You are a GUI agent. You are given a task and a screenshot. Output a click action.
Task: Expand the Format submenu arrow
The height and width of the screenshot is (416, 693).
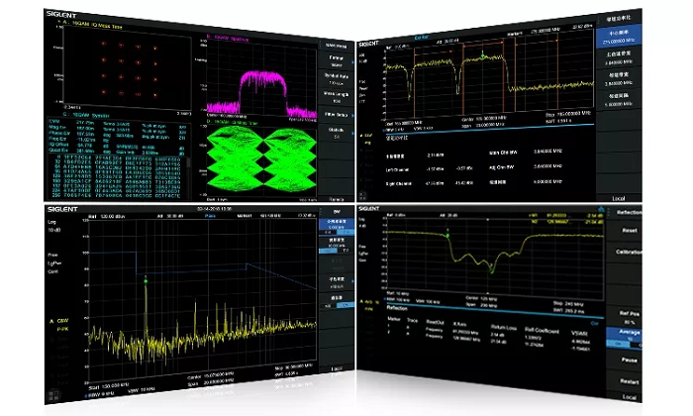tap(352, 62)
